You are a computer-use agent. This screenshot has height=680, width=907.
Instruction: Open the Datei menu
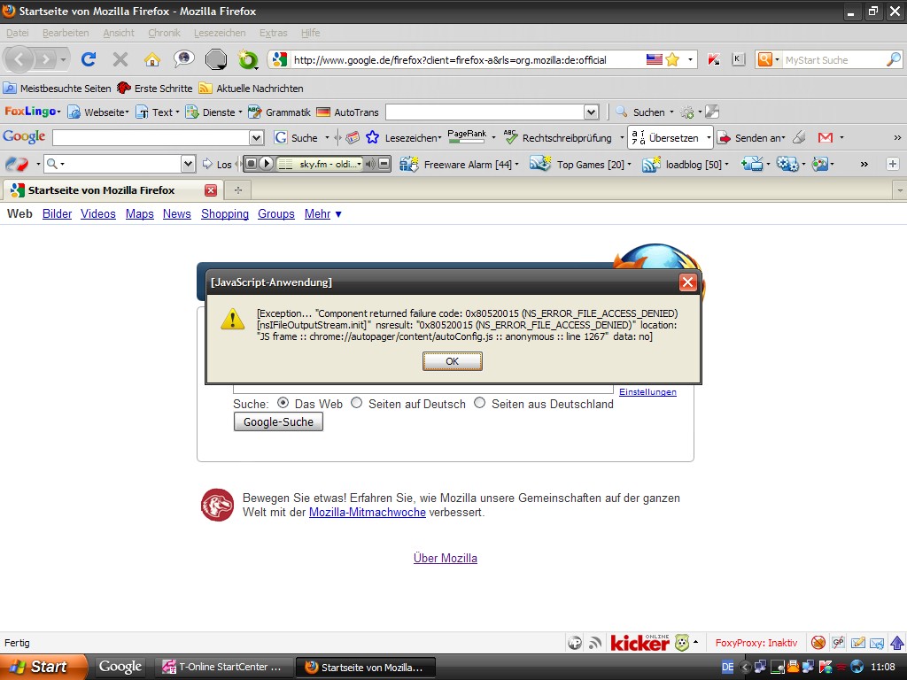click(18, 33)
